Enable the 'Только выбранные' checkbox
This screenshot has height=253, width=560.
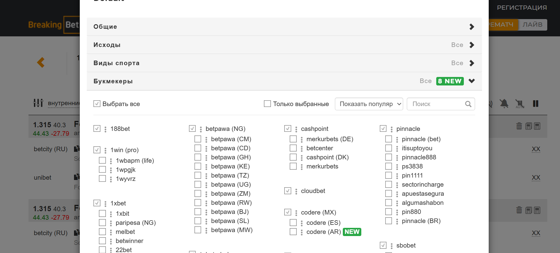[267, 104]
